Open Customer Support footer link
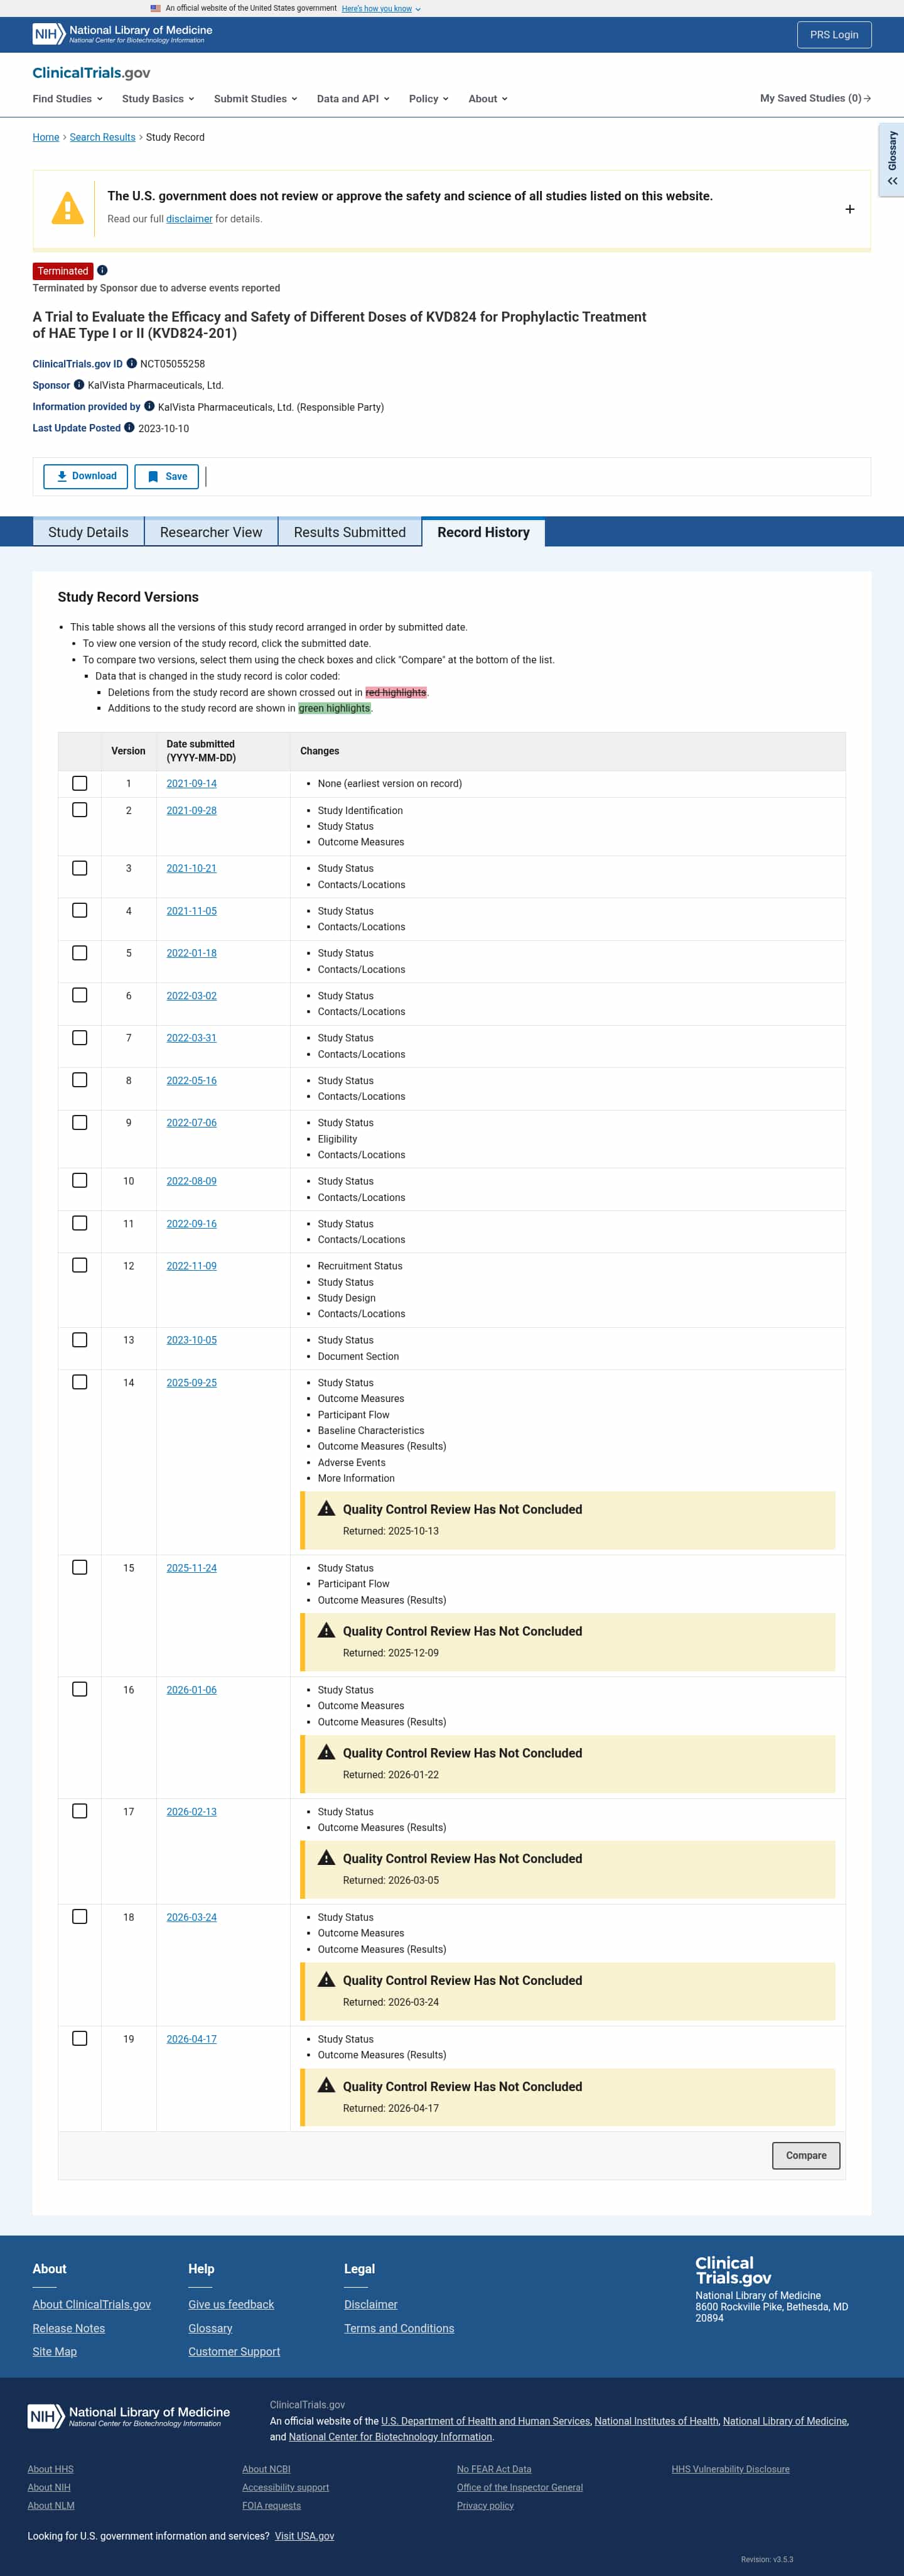904x2576 pixels. tap(235, 2351)
